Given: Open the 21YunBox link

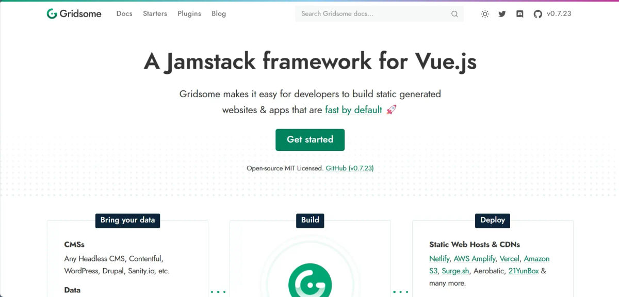Looking at the screenshot, I should tap(524, 271).
